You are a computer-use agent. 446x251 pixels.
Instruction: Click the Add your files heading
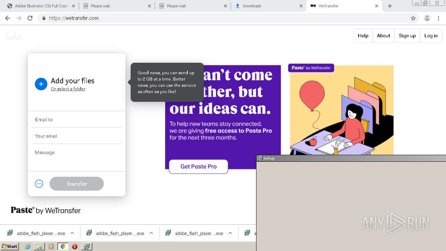point(72,81)
